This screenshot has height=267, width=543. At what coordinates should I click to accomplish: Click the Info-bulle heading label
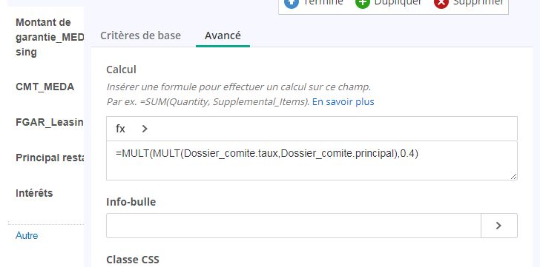[131, 202]
